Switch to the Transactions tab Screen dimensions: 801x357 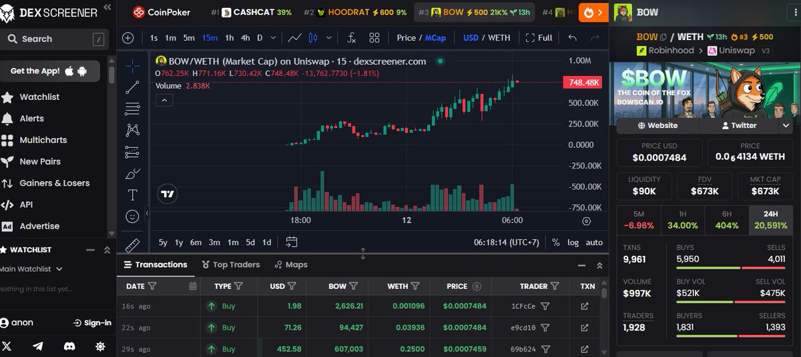156,264
